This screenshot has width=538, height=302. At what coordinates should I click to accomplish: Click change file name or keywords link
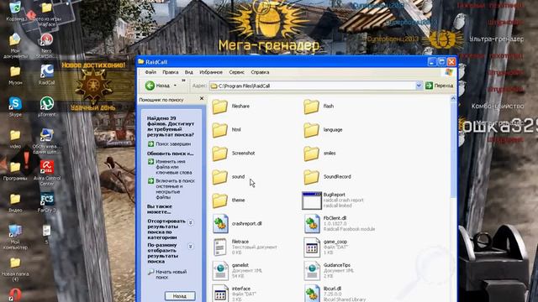click(x=170, y=167)
